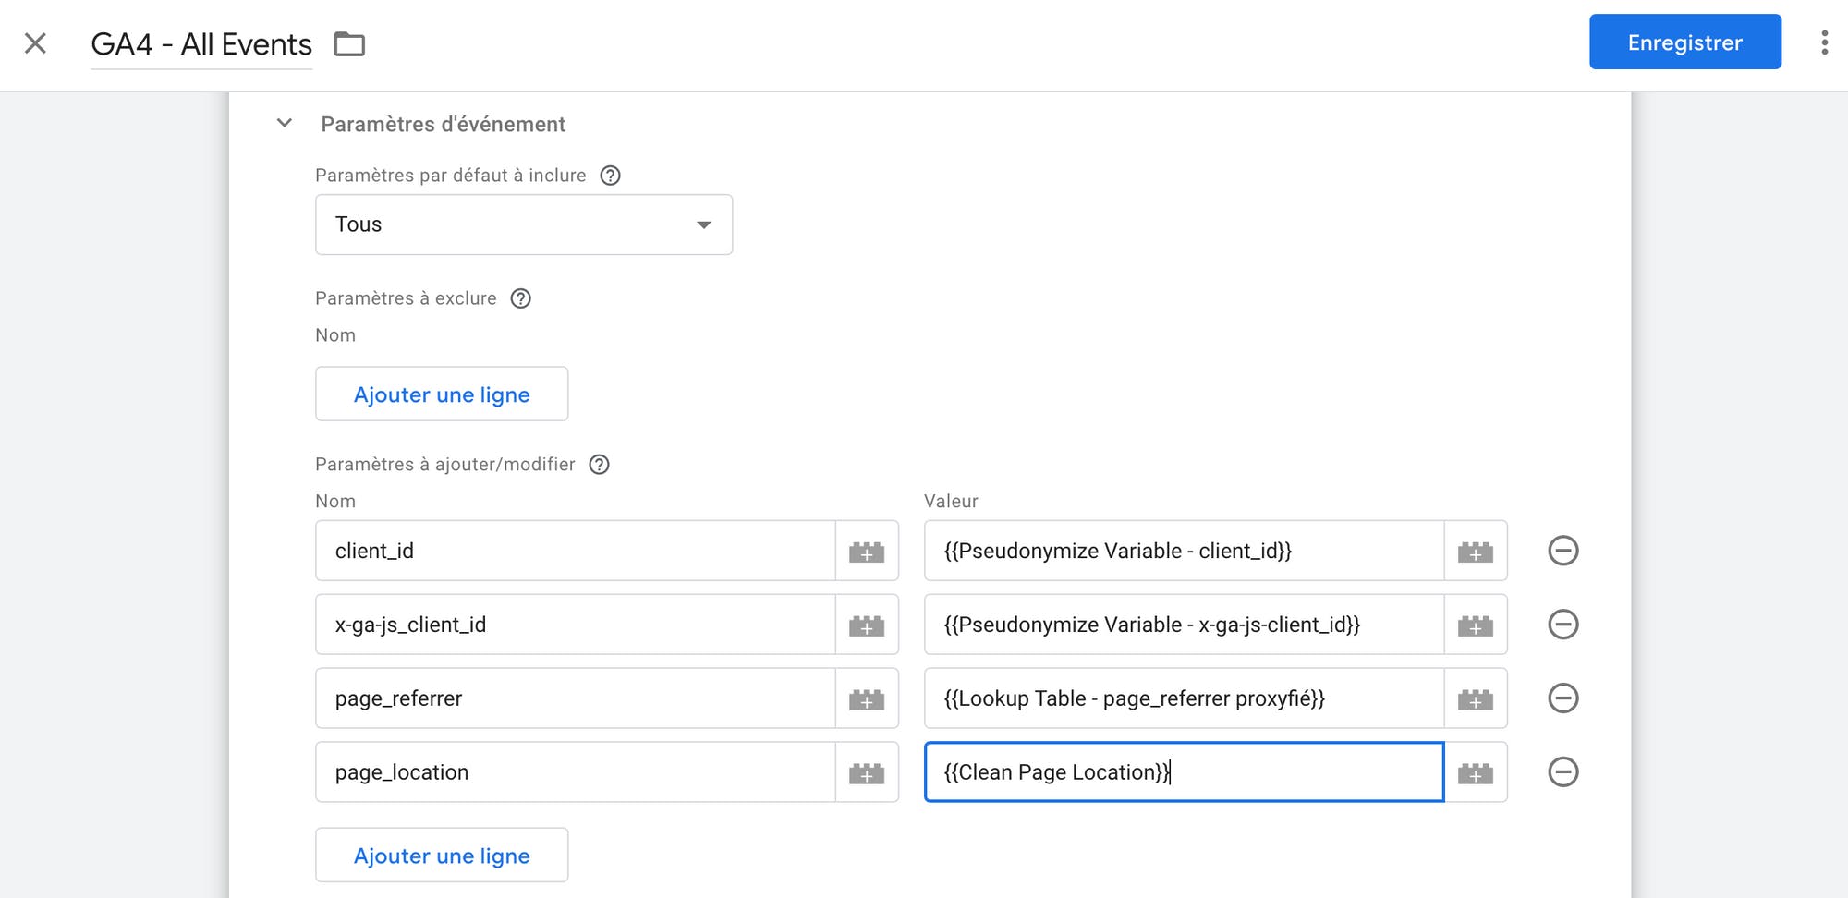The width and height of the screenshot is (1848, 898).
Task: Edit the x-ga-js_client_id name field
Action: coord(576,625)
